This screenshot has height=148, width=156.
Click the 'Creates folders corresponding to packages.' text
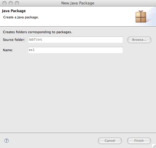click(x=37, y=32)
